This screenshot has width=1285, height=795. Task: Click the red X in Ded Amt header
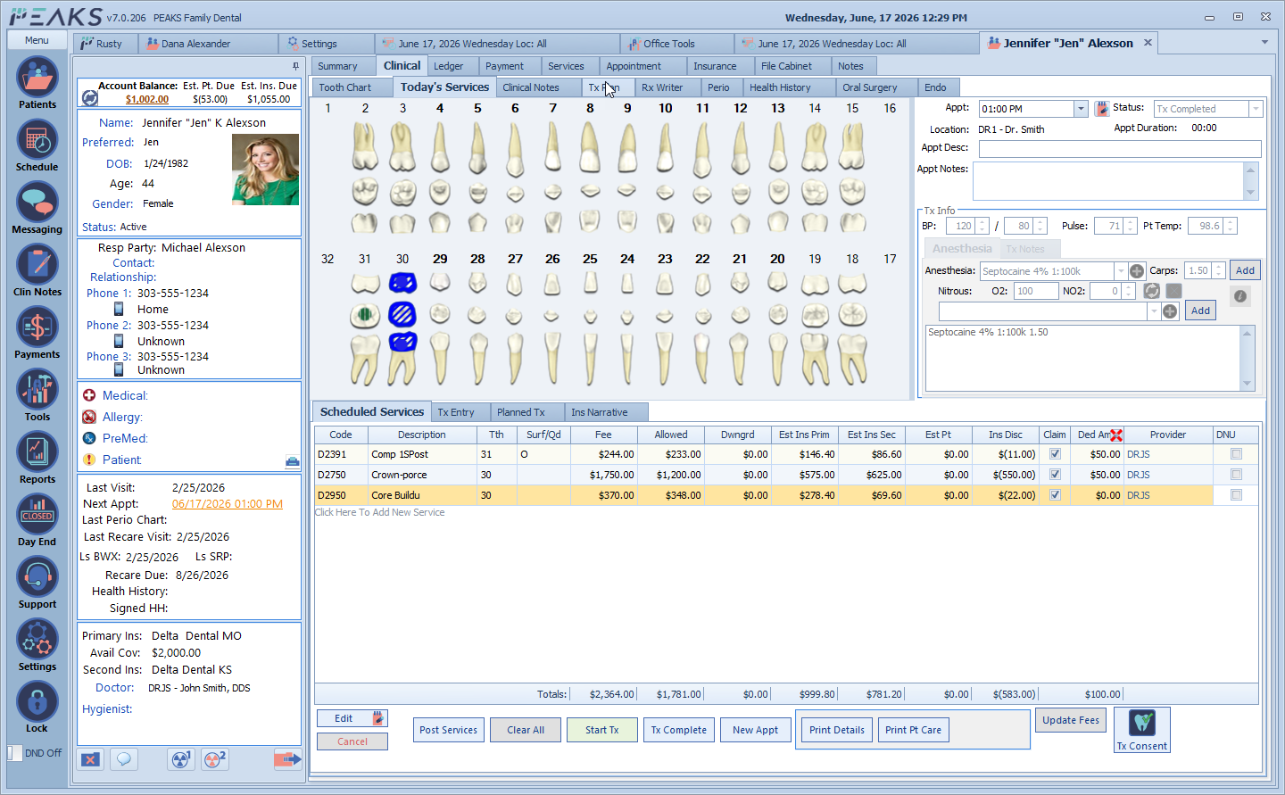click(1115, 435)
